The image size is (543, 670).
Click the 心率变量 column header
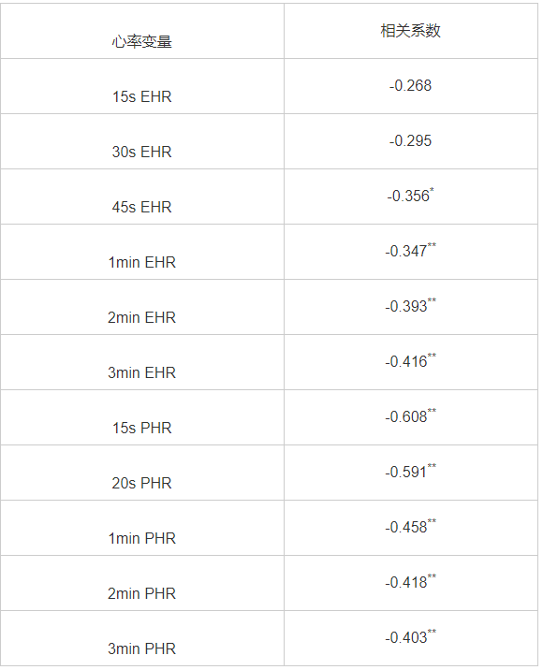click(x=142, y=42)
